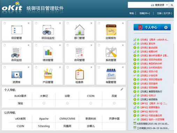The image size is (177, 133).
Task: Close the 项目线监控 tile
Action: 60,23
